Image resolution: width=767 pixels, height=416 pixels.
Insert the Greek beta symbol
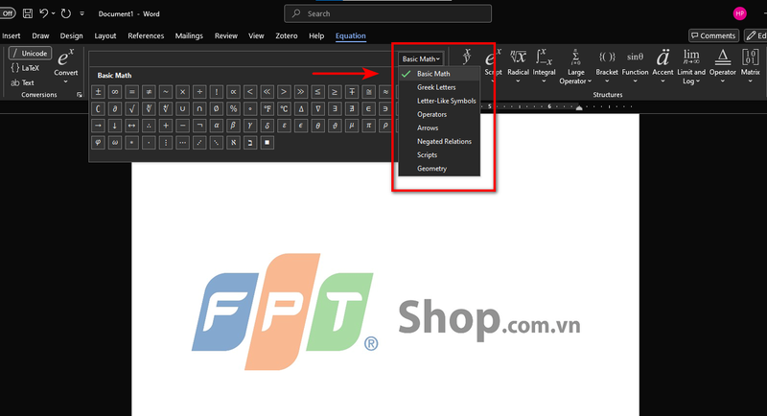tap(233, 126)
